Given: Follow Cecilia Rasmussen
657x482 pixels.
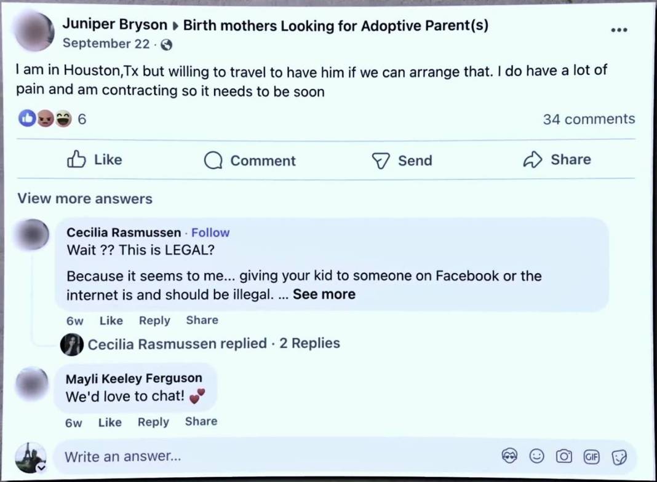Looking at the screenshot, I should tap(210, 232).
